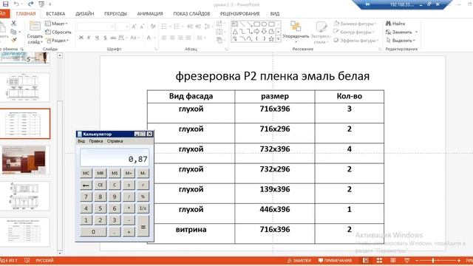Toggle text shadow S formatting
The height and width of the screenshot is (266, 473).
pyautogui.click(x=105, y=38)
